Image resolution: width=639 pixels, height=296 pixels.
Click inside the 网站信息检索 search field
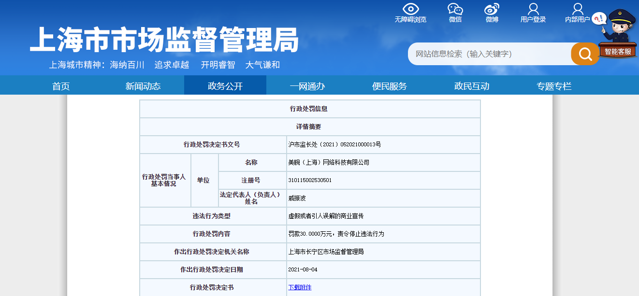488,54
